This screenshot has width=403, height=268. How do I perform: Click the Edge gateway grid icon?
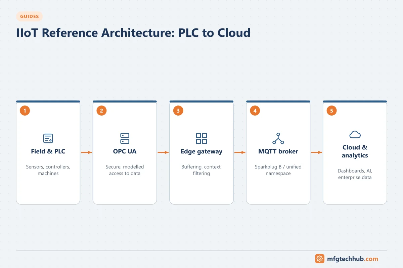201,138
